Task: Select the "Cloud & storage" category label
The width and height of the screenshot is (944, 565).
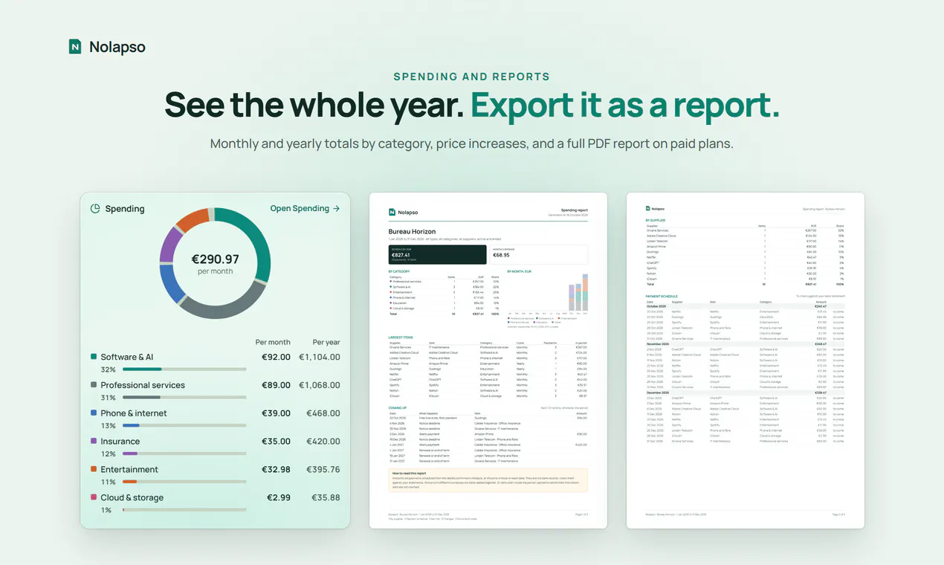Action: (132, 498)
